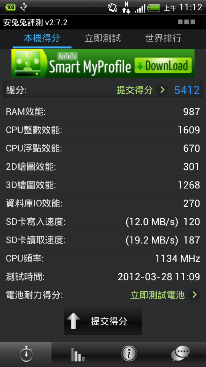Tap the battery indicator in status bar
The width and height of the screenshot is (206, 367).
click(x=154, y=8)
